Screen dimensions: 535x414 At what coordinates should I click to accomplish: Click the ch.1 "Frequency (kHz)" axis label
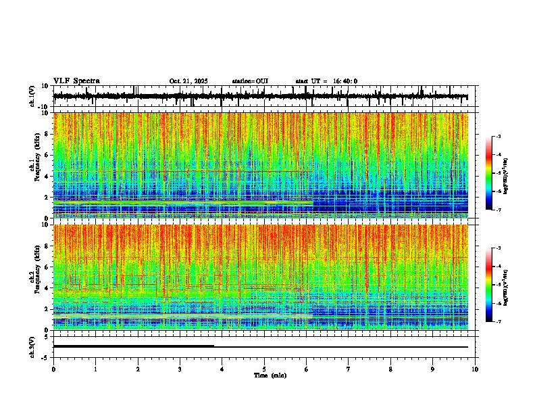37,158
